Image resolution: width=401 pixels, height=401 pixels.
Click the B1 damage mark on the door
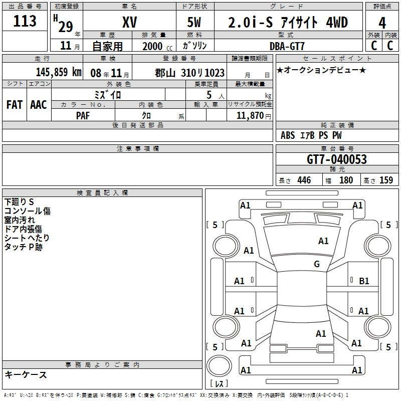click(364, 281)
